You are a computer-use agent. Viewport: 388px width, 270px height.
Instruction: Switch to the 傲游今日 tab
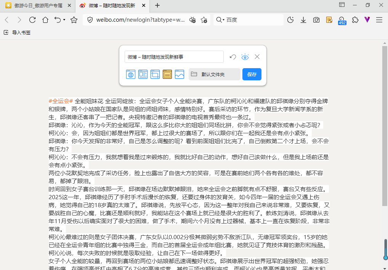point(38,6)
